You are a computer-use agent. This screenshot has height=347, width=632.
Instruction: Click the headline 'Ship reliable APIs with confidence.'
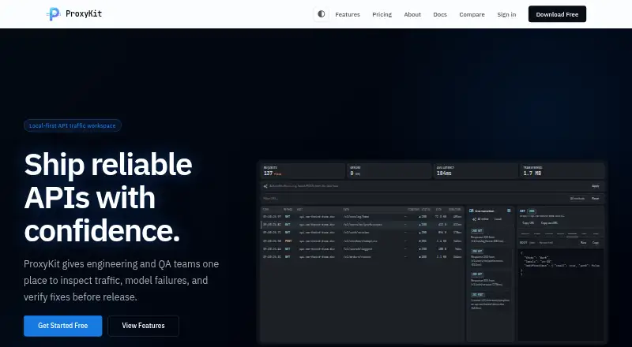pos(108,197)
